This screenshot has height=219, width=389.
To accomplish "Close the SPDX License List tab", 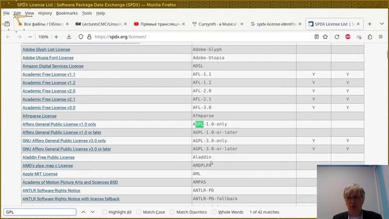I will tap(358, 24).
